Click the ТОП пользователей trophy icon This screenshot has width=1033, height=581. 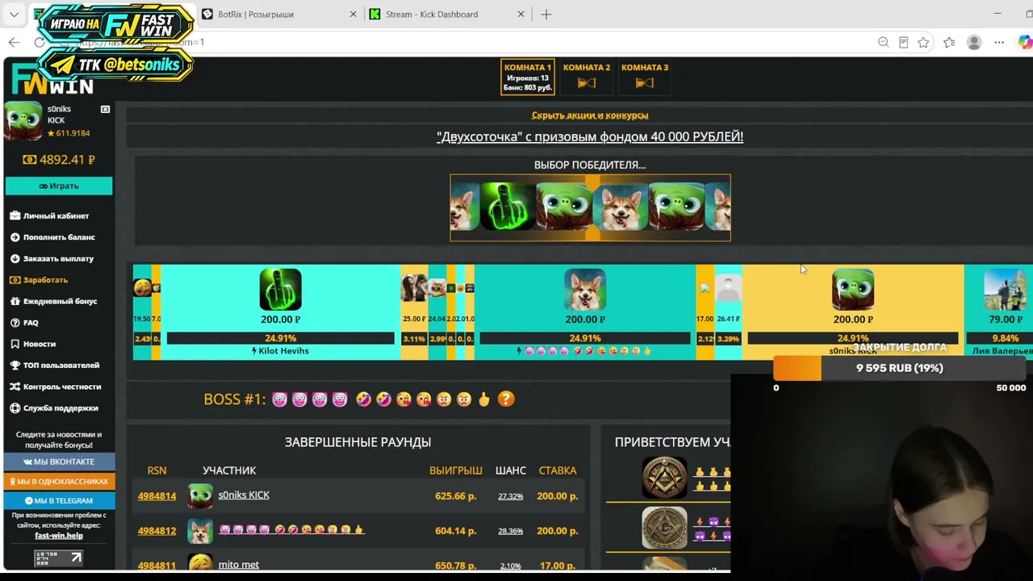pyautogui.click(x=15, y=366)
